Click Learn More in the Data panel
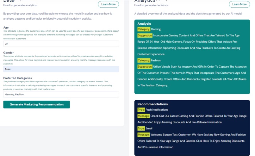The width and height of the screenshot is (255, 156). coord(108,4)
